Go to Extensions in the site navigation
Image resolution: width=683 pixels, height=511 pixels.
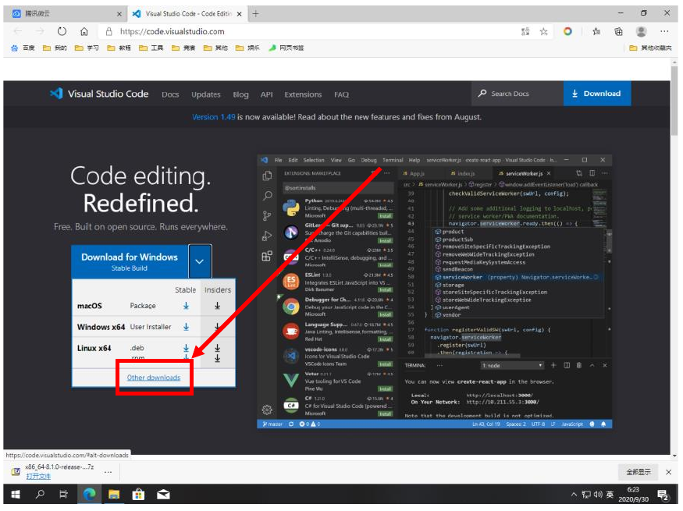(303, 94)
